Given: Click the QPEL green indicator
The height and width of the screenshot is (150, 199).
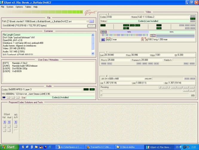Looking at the screenshot, I should coord(159,28).
